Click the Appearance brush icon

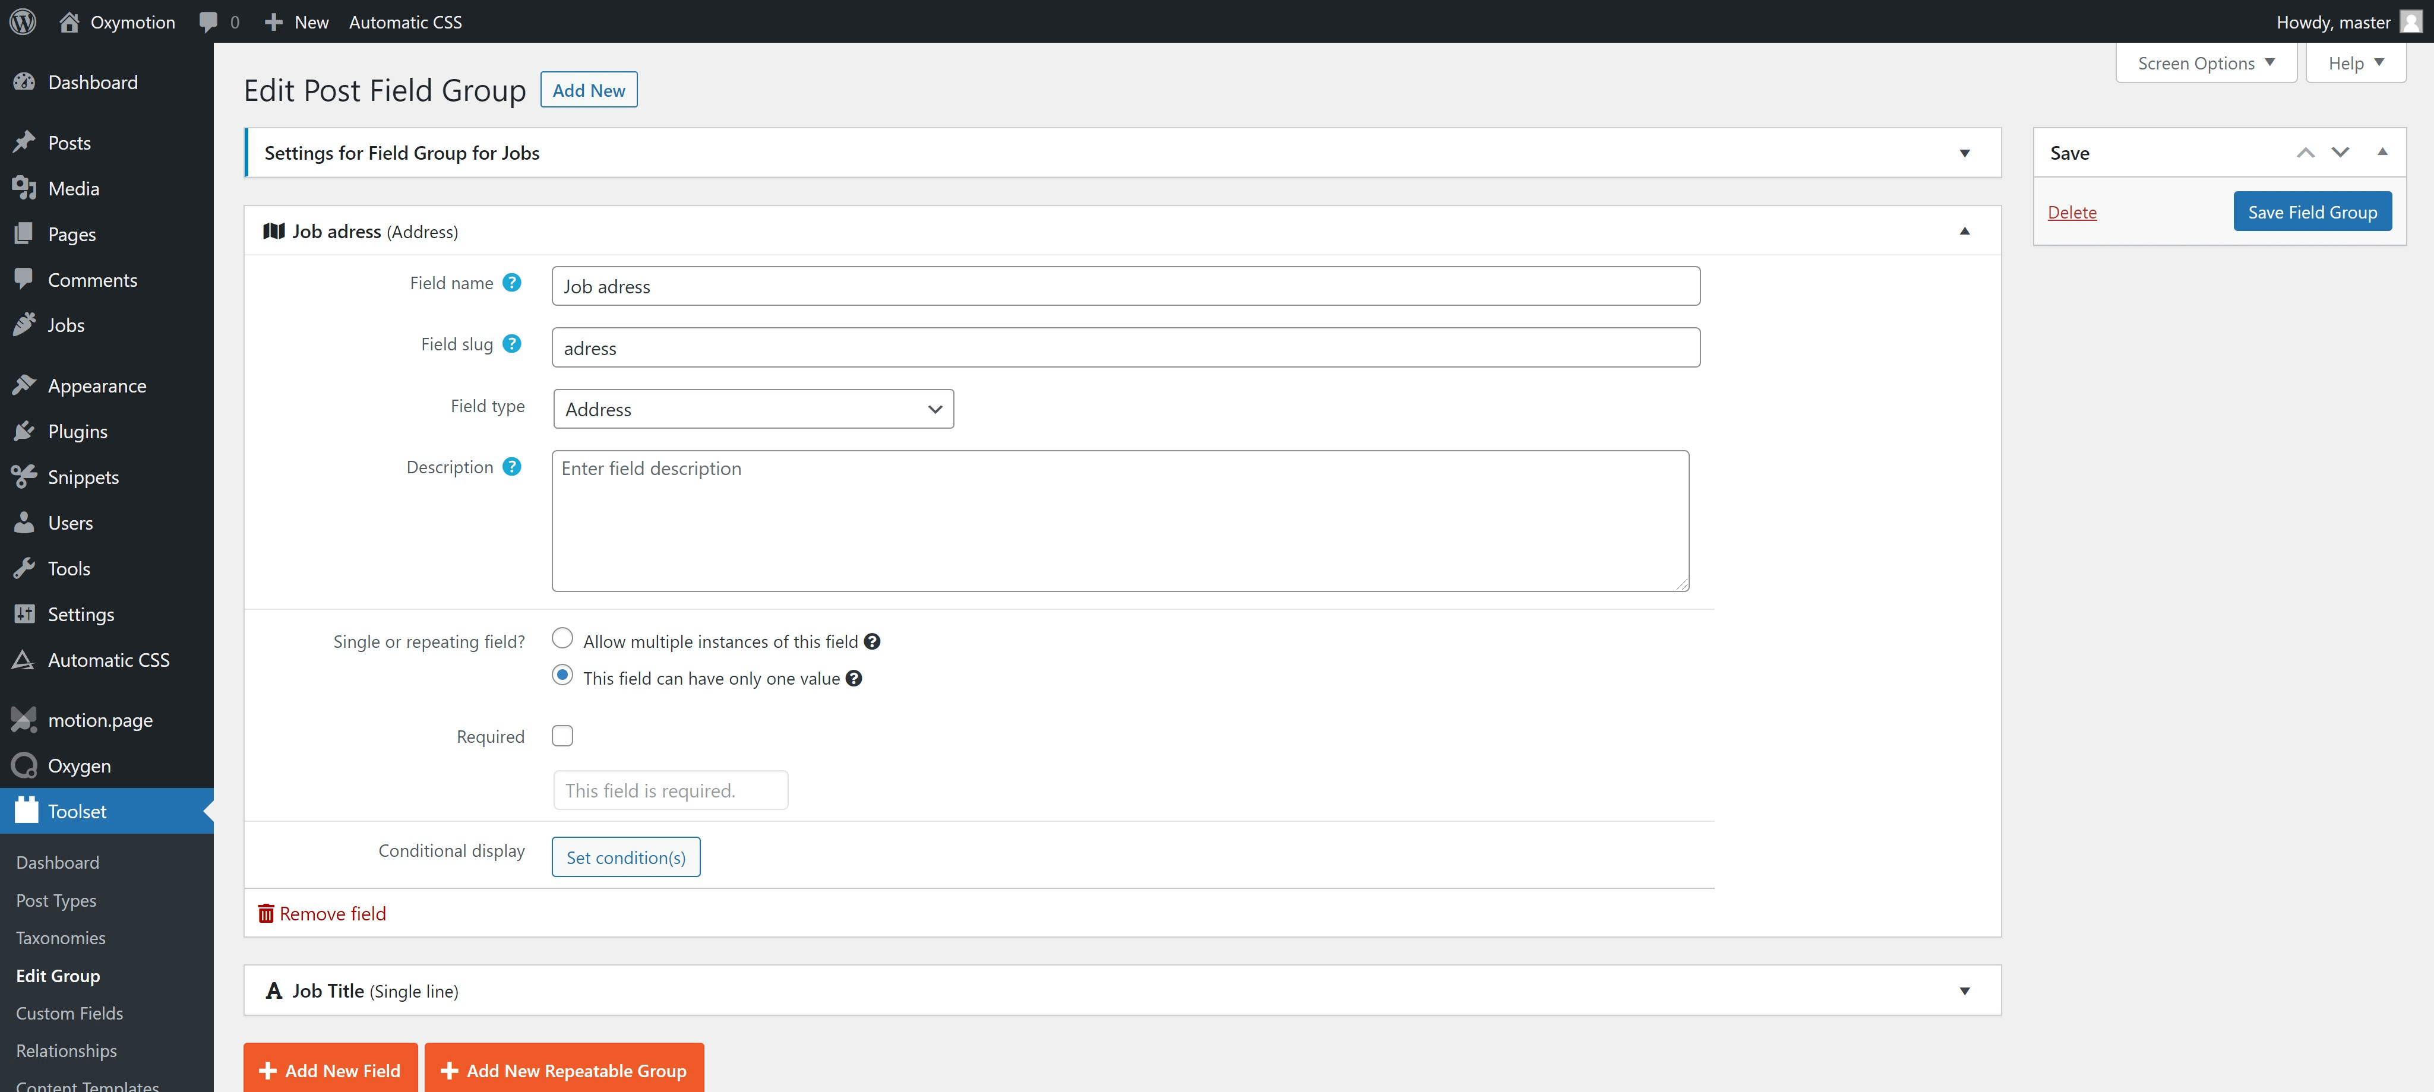[x=24, y=385]
